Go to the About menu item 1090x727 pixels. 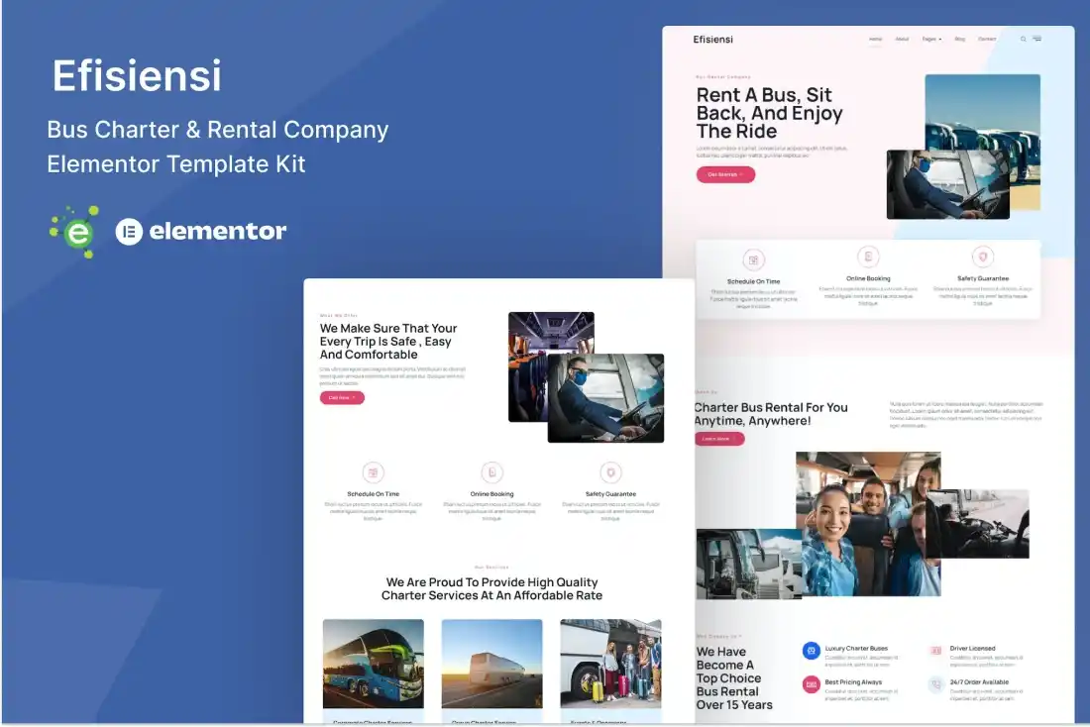(x=902, y=40)
